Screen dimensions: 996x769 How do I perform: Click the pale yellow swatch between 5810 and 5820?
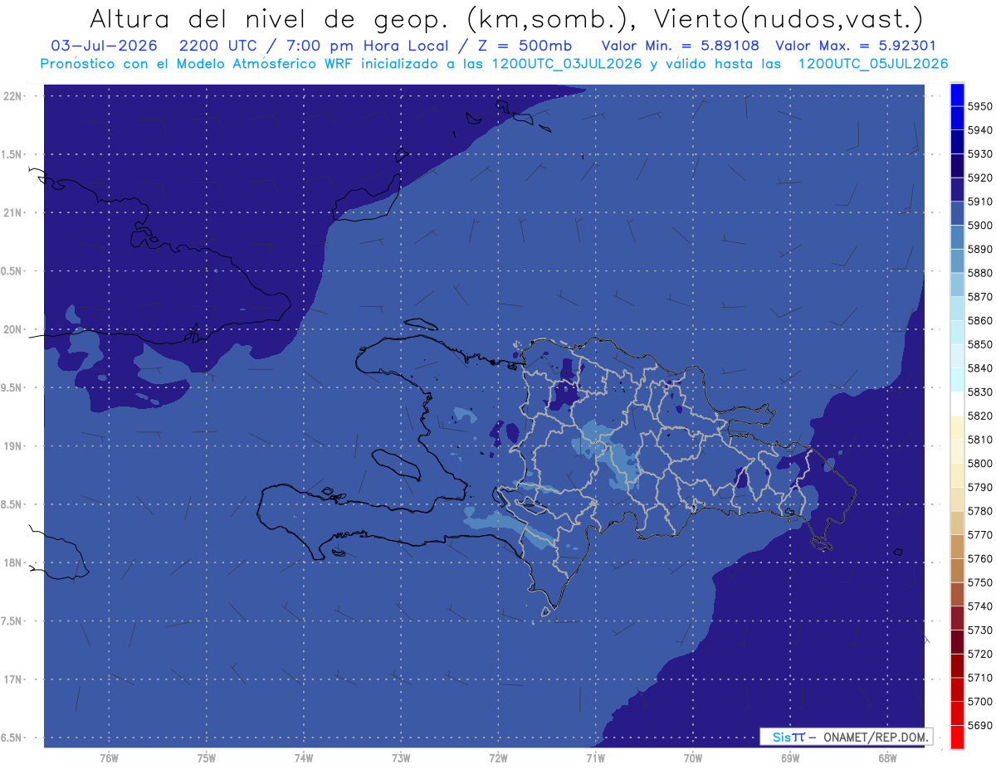(957, 427)
